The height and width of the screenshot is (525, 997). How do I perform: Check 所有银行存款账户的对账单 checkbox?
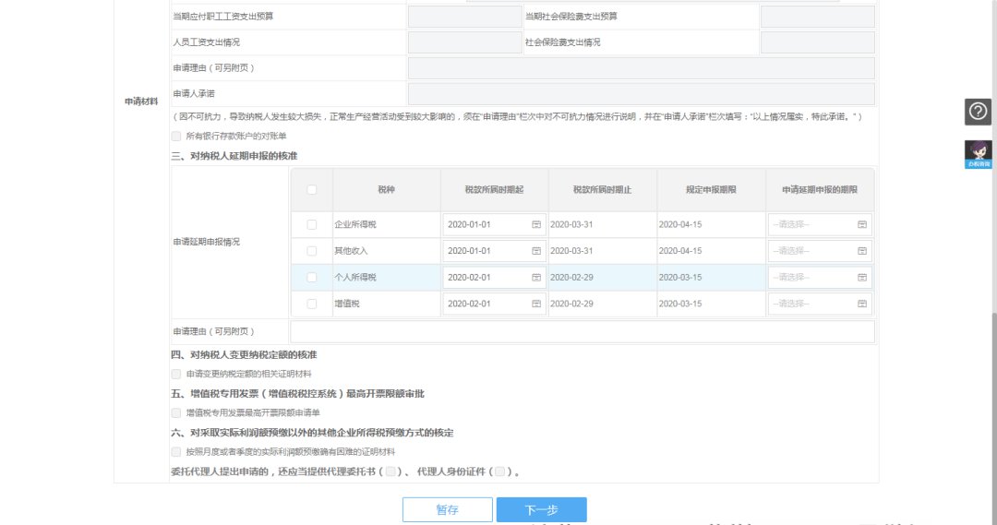[x=176, y=136]
